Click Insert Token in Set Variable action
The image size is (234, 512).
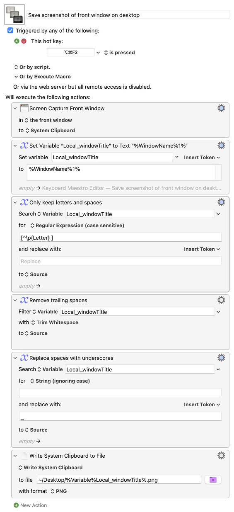point(202,158)
